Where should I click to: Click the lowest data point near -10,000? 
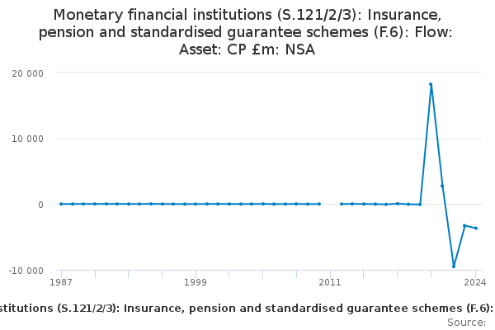pos(453,266)
